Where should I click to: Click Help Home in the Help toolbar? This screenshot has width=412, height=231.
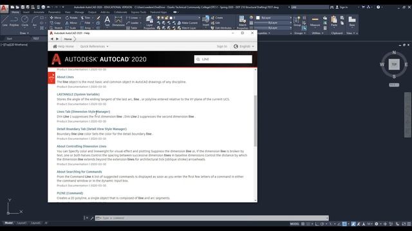pos(63,46)
